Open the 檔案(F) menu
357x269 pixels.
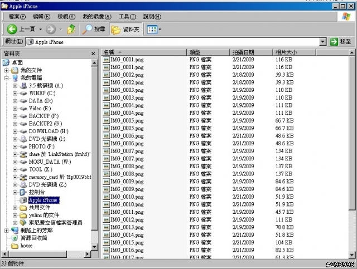pos(17,16)
